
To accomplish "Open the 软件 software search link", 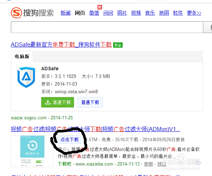I will (x=178, y=13).
